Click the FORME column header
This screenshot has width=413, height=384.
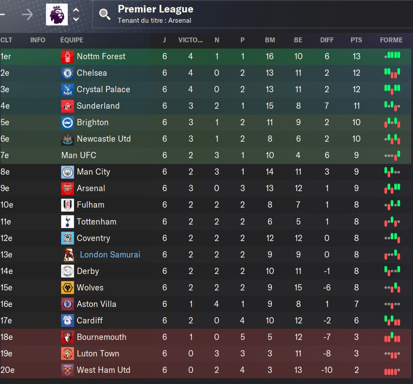pyautogui.click(x=391, y=40)
